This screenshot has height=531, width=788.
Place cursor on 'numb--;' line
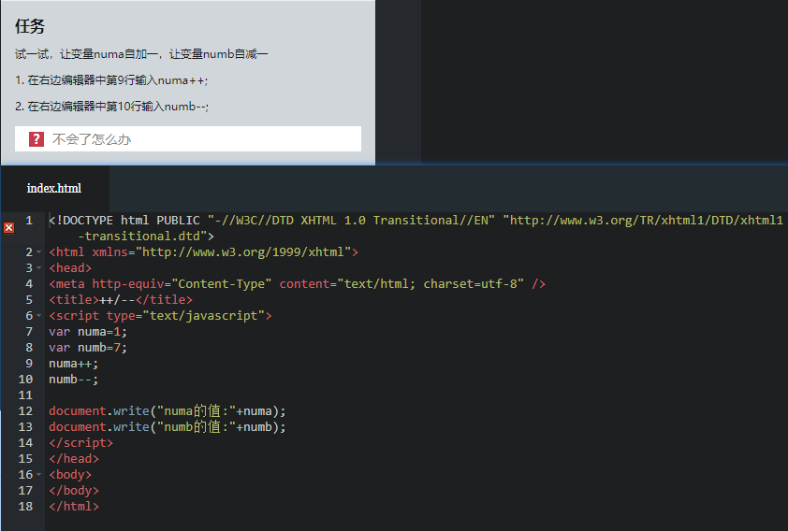click(x=74, y=380)
